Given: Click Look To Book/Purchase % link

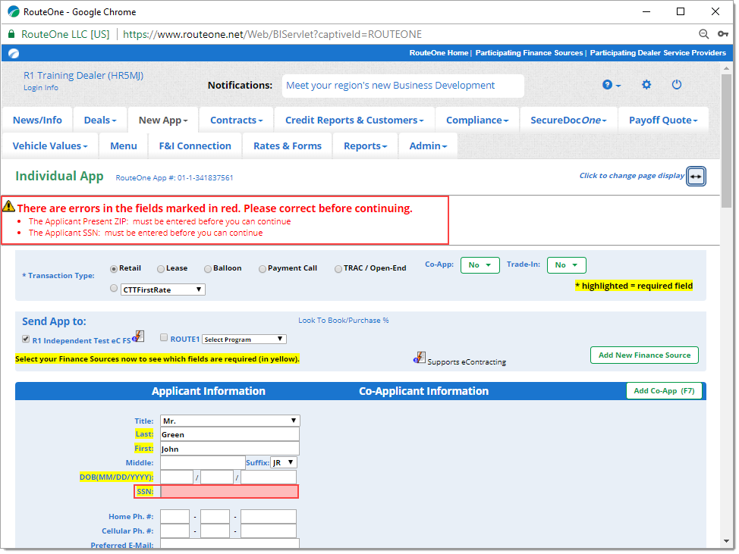Looking at the screenshot, I should tap(344, 320).
